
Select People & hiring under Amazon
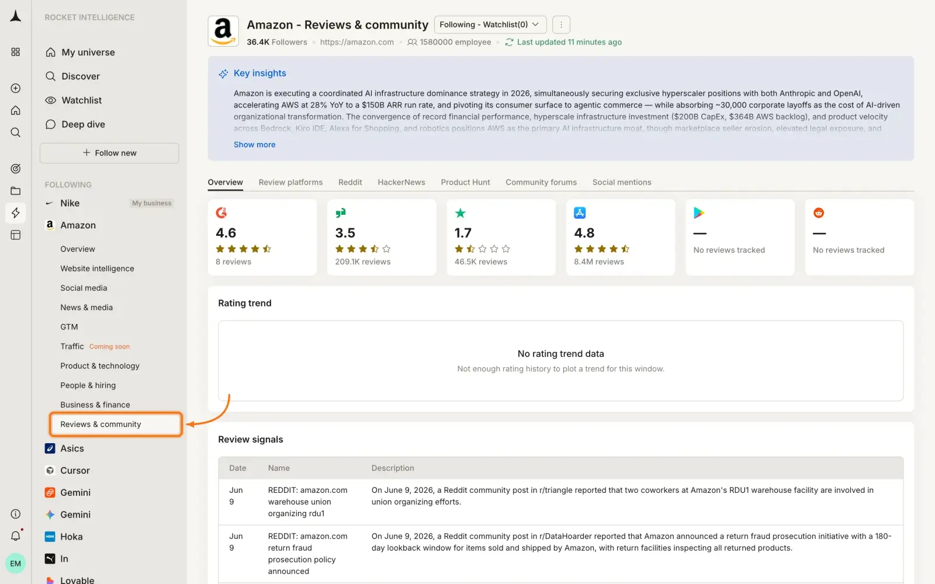click(88, 385)
